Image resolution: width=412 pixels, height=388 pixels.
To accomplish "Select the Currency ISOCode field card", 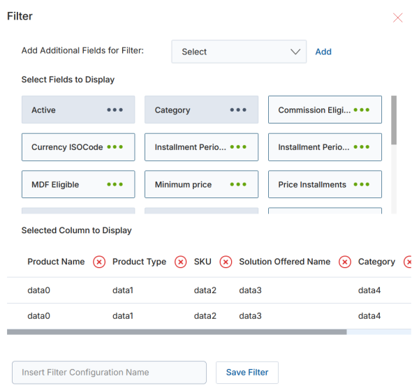I will click(78, 147).
